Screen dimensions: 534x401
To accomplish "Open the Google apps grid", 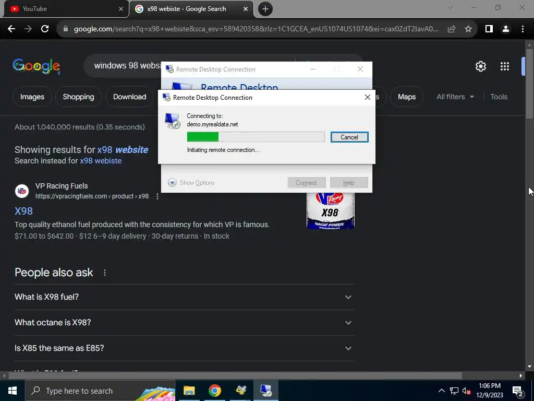I will coord(505,66).
